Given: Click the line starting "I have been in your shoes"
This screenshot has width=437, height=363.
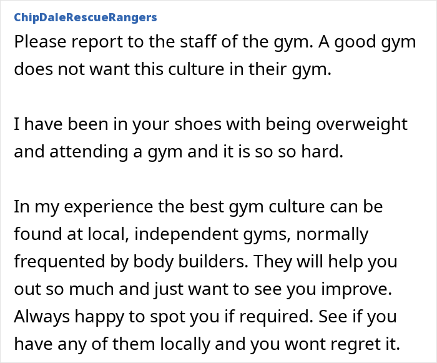Looking at the screenshot, I should point(210,124).
